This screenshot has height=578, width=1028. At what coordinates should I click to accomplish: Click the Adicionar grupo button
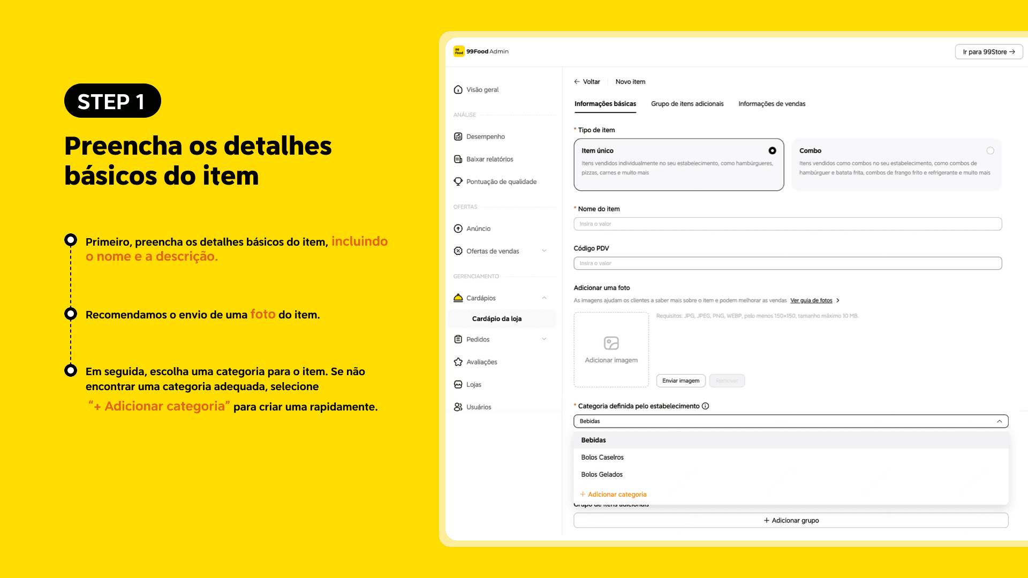click(791, 520)
